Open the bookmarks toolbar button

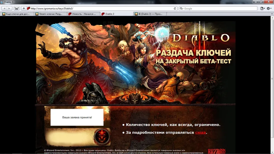pos(17,8)
